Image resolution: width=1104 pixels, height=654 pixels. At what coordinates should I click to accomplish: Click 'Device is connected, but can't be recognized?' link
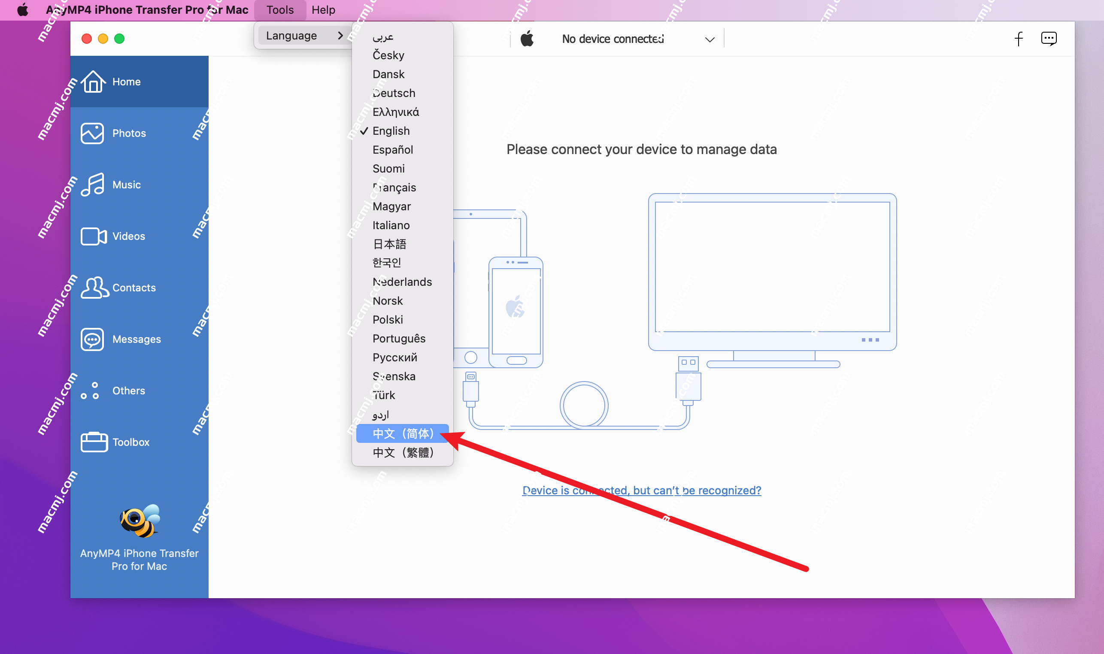[642, 490]
